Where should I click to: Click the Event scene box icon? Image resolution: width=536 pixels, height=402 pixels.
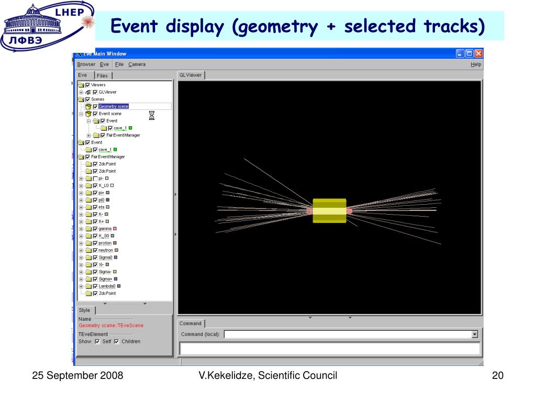click(x=88, y=114)
